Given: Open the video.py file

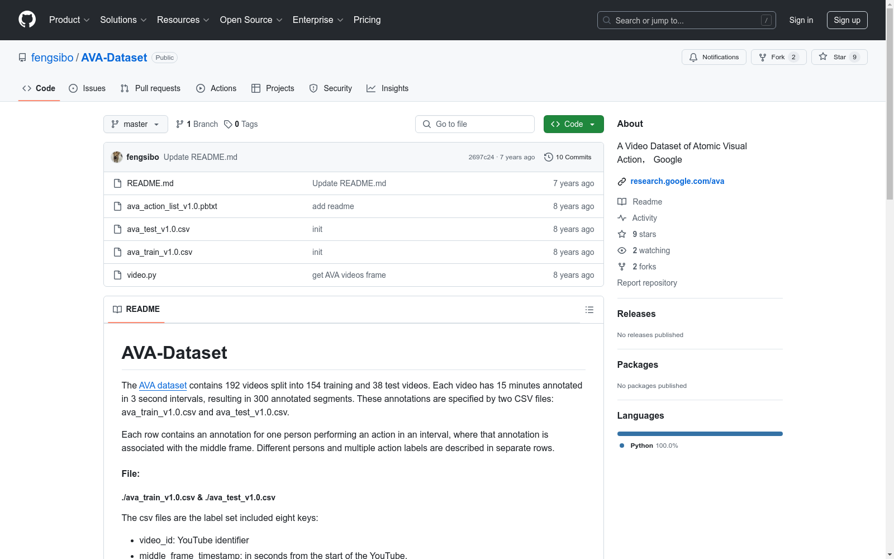Looking at the screenshot, I should pos(142,275).
